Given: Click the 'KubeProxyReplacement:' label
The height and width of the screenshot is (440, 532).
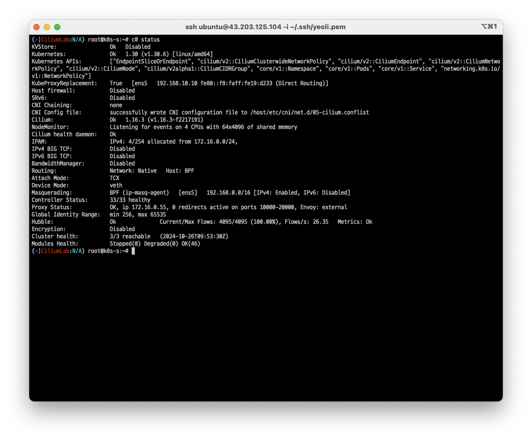Looking at the screenshot, I should tap(64, 83).
